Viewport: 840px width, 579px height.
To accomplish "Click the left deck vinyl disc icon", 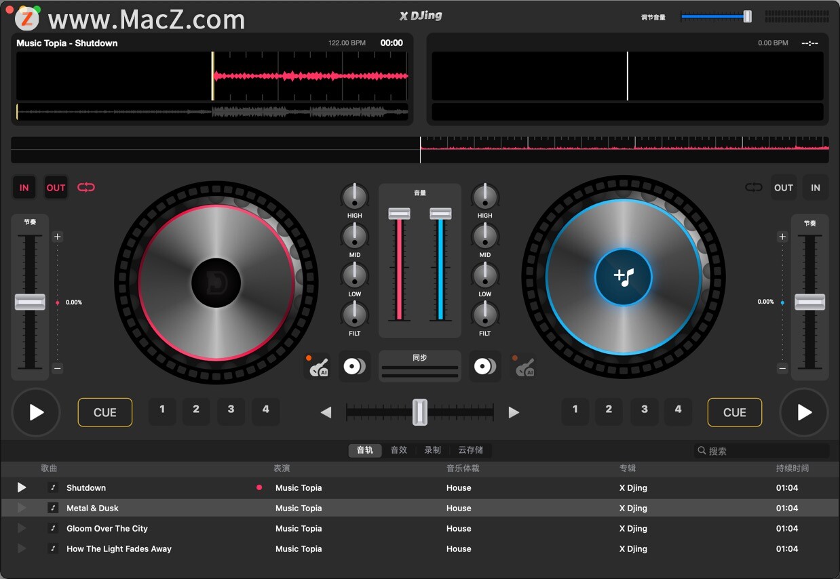I will pos(354,367).
